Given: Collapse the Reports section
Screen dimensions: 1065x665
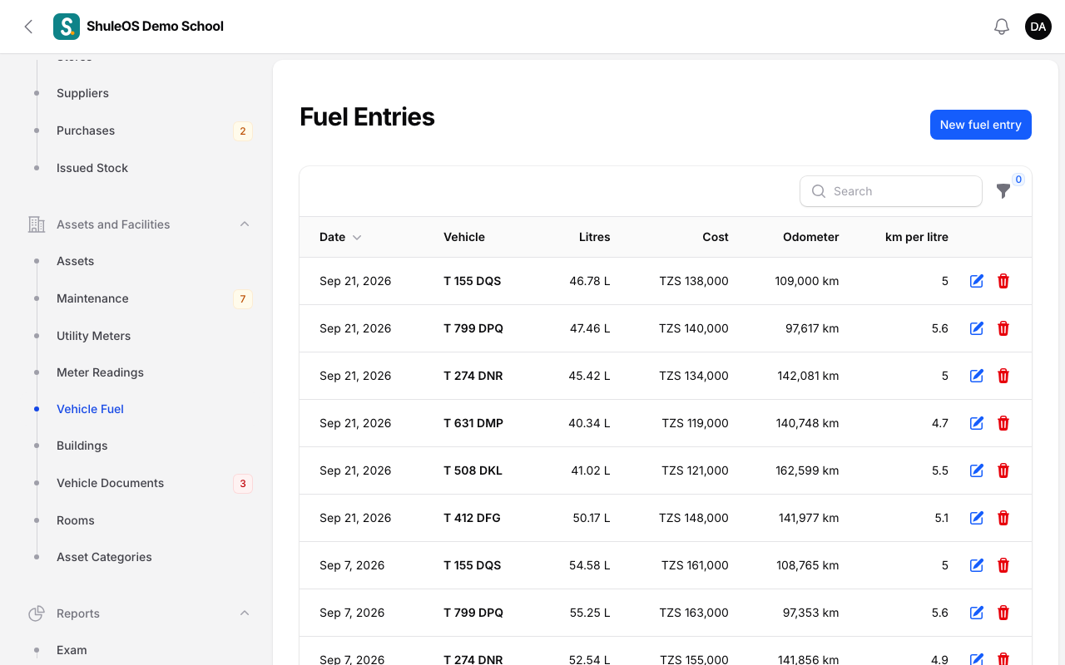Looking at the screenshot, I should 245,613.
